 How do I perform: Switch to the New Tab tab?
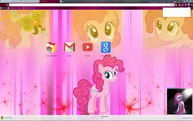49,1
